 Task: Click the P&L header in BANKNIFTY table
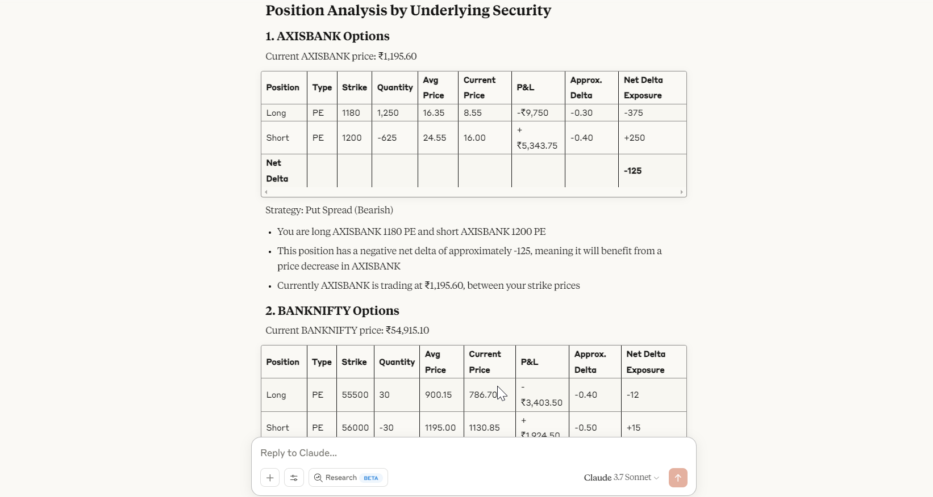pos(530,362)
